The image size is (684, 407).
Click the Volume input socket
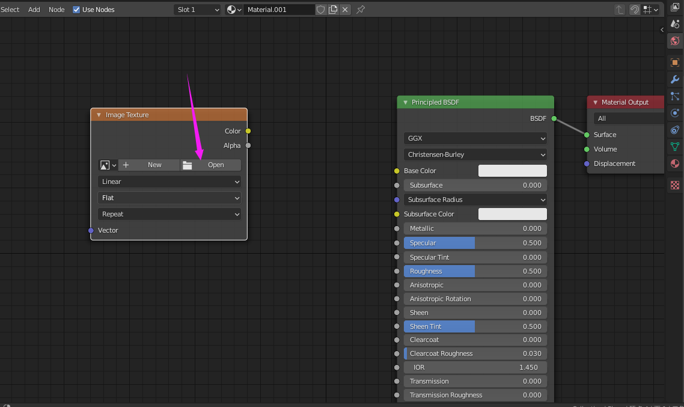(x=587, y=150)
